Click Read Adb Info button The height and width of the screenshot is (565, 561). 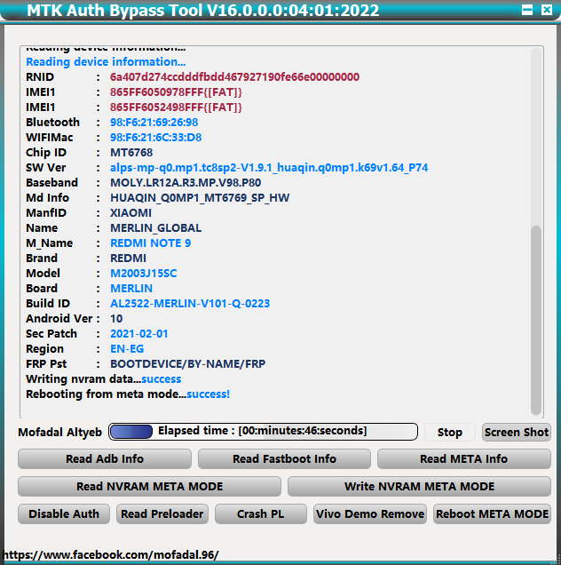[x=105, y=458]
